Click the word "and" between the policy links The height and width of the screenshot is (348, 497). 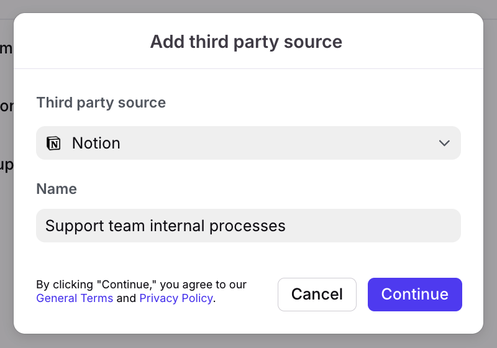(126, 298)
